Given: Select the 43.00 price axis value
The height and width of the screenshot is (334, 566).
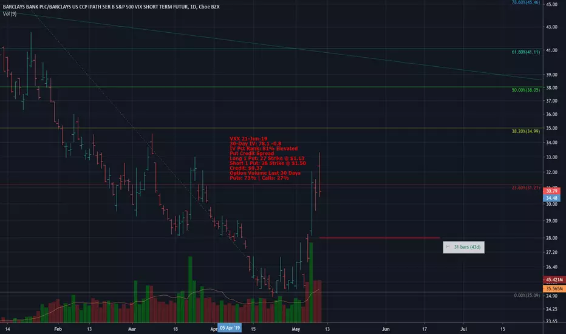Looking at the screenshot, I should [x=551, y=27].
